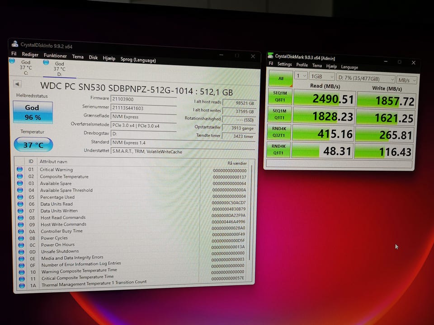Open the Funktioner menu in CrystalDiskInfo
434x325 pixels.
[55, 56]
